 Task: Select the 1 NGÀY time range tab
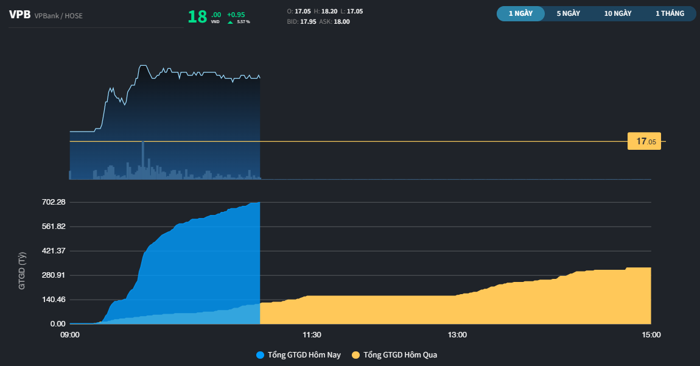[520, 13]
